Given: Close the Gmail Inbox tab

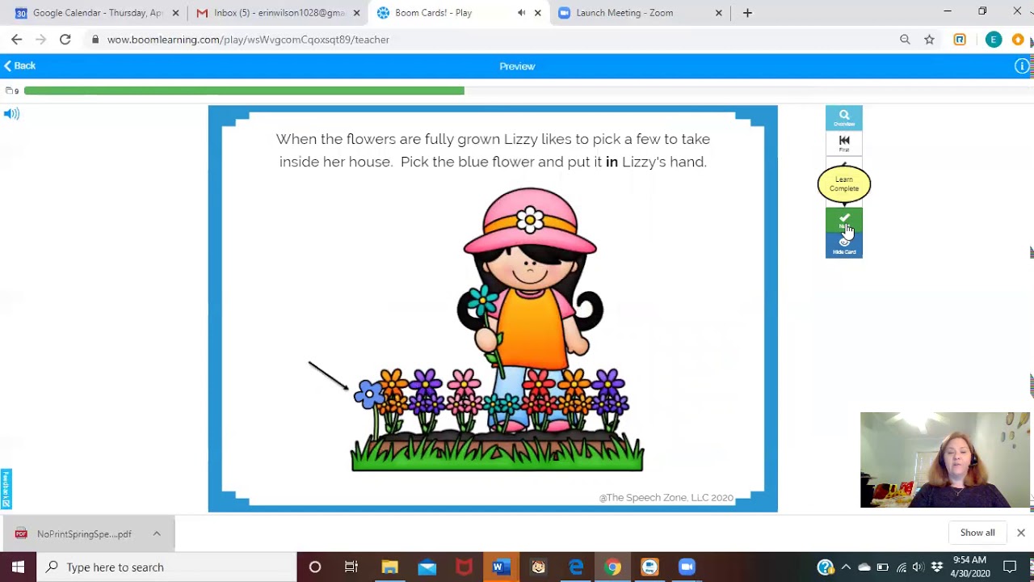Looking at the screenshot, I should (x=357, y=13).
